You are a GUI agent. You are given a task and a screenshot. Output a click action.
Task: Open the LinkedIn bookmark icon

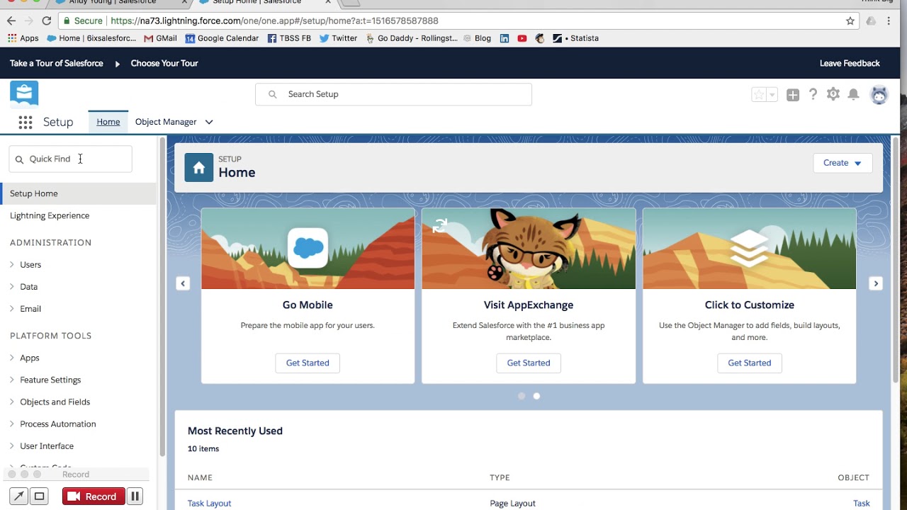point(505,38)
